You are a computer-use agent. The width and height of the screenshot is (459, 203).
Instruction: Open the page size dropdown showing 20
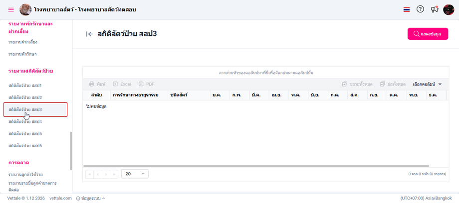[135, 174]
